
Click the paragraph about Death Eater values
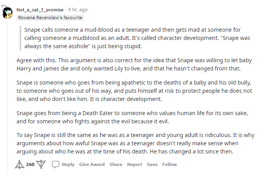tap(132, 117)
